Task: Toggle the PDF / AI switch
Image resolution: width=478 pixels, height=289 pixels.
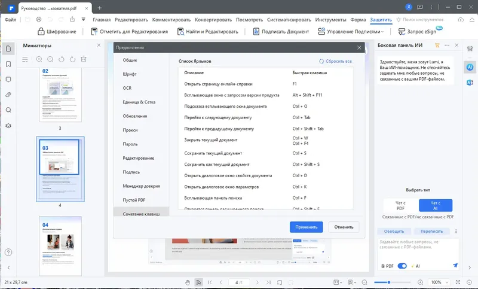Action: point(402,266)
